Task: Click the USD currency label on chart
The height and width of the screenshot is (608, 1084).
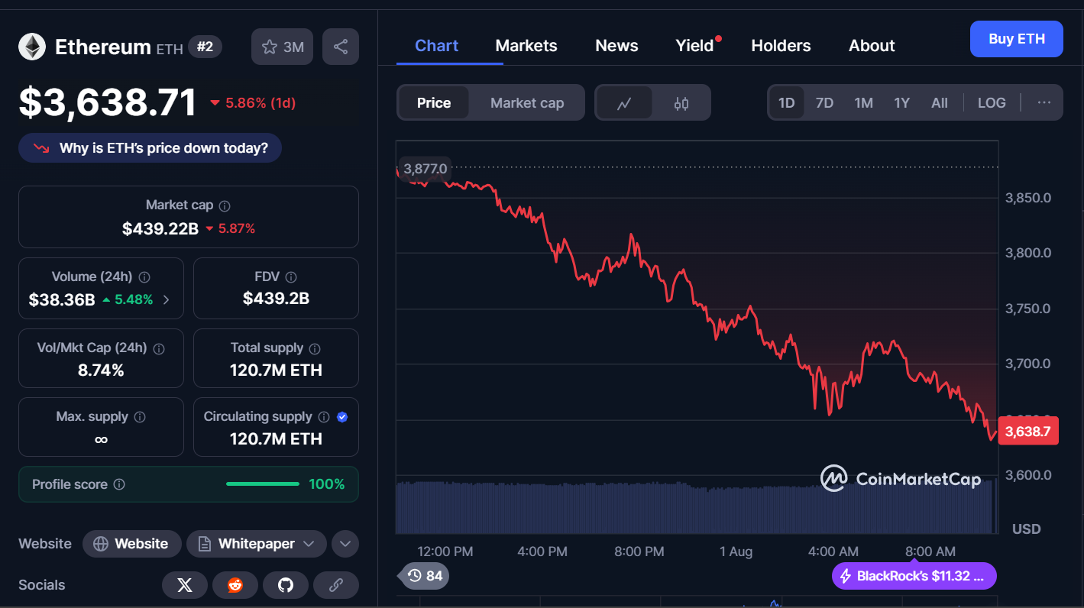Action: pyautogui.click(x=1026, y=529)
